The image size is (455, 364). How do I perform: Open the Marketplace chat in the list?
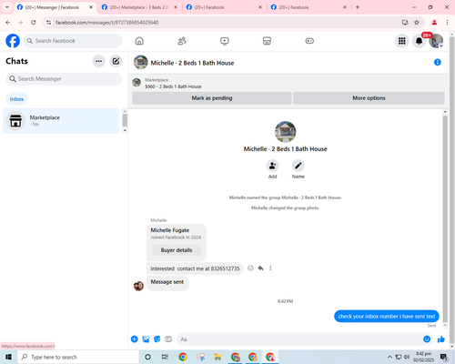point(61,121)
